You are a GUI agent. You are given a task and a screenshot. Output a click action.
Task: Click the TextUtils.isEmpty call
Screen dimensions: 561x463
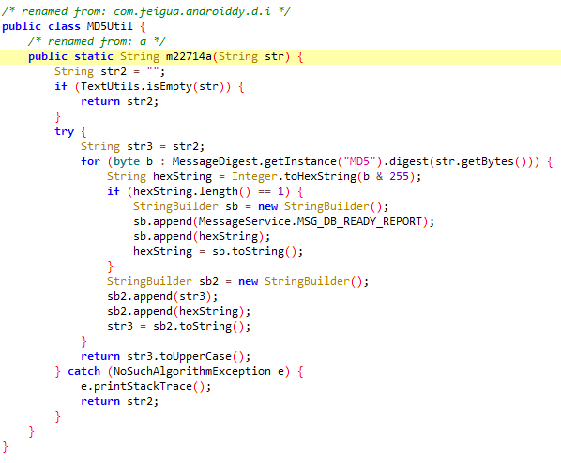(137, 86)
